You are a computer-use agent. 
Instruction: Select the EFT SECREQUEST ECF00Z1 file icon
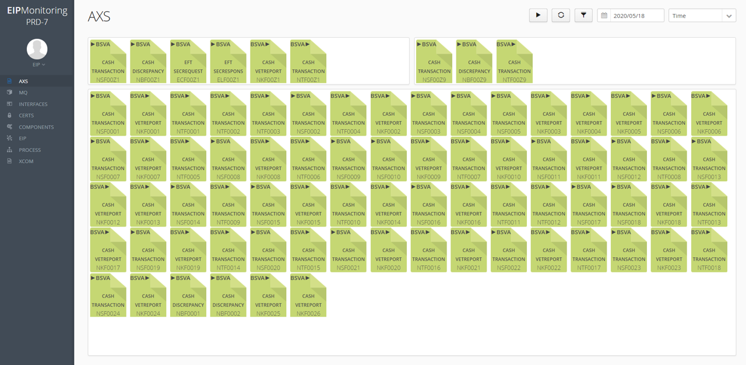click(x=188, y=61)
